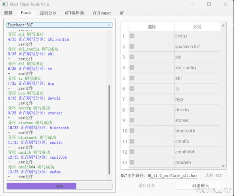This screenshot has width=234, height=196.
Task: Click the 选择 BAT button
Action: (214, 175)
